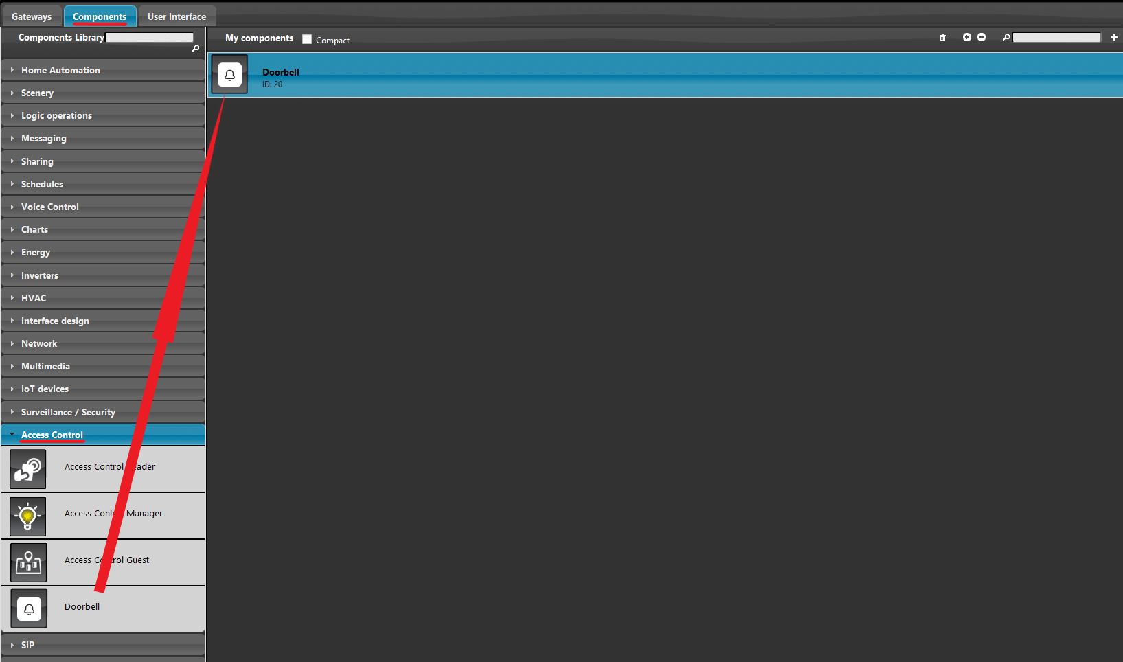Click the trash delete icon in My components

click(942, 38)
